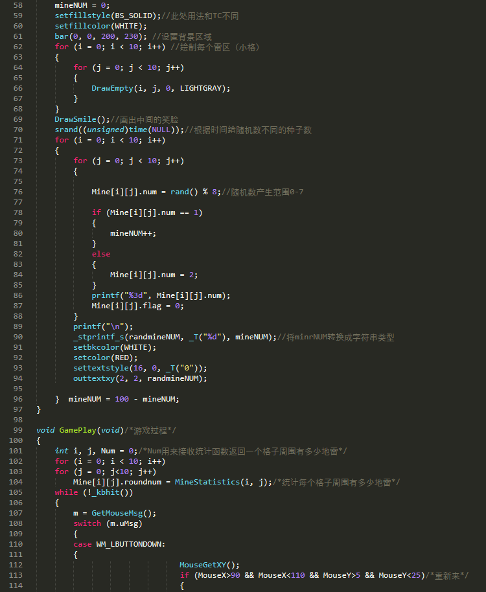Click the MineStatistics(i, j) call
Image resolution: width=486 pixels, height=592 pixels.
point(223,482)
